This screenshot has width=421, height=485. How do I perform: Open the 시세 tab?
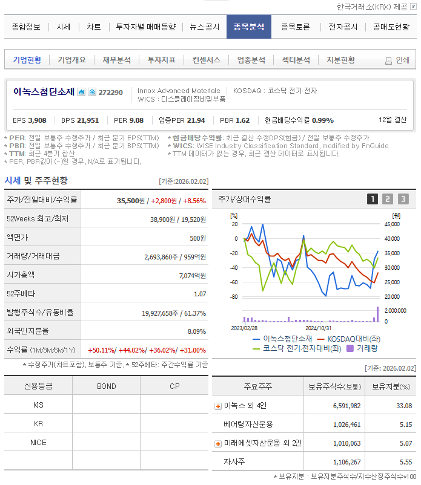coord(64,27)
